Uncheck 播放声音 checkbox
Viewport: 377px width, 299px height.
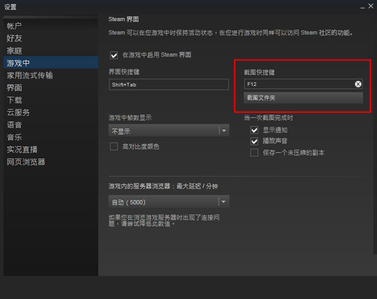(x=254, y=141)
